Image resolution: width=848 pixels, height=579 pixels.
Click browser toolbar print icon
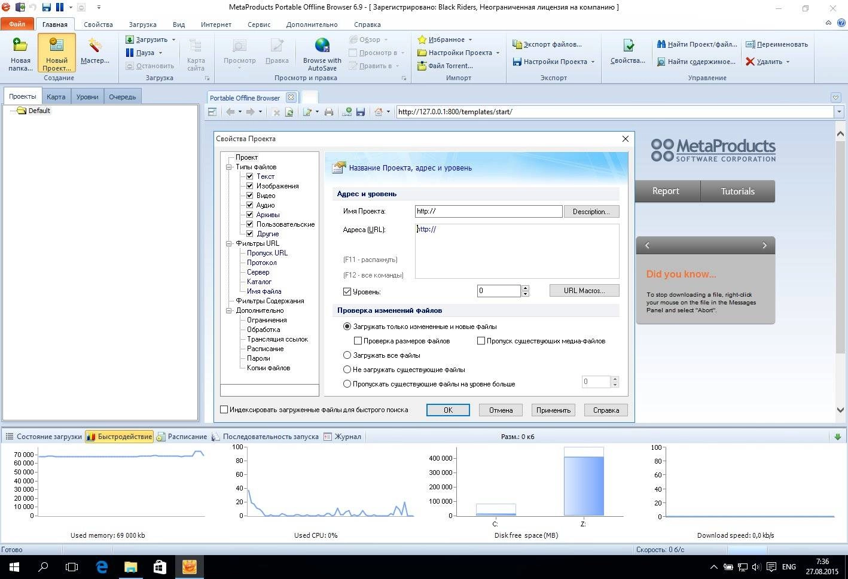pos(329,112)
